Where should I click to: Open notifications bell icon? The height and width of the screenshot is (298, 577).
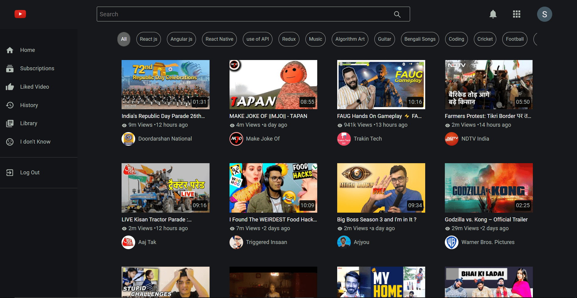(x=493, y=14)
